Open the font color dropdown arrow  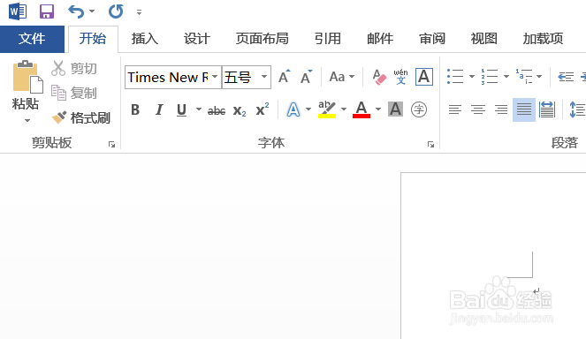(x=378, y=109)
